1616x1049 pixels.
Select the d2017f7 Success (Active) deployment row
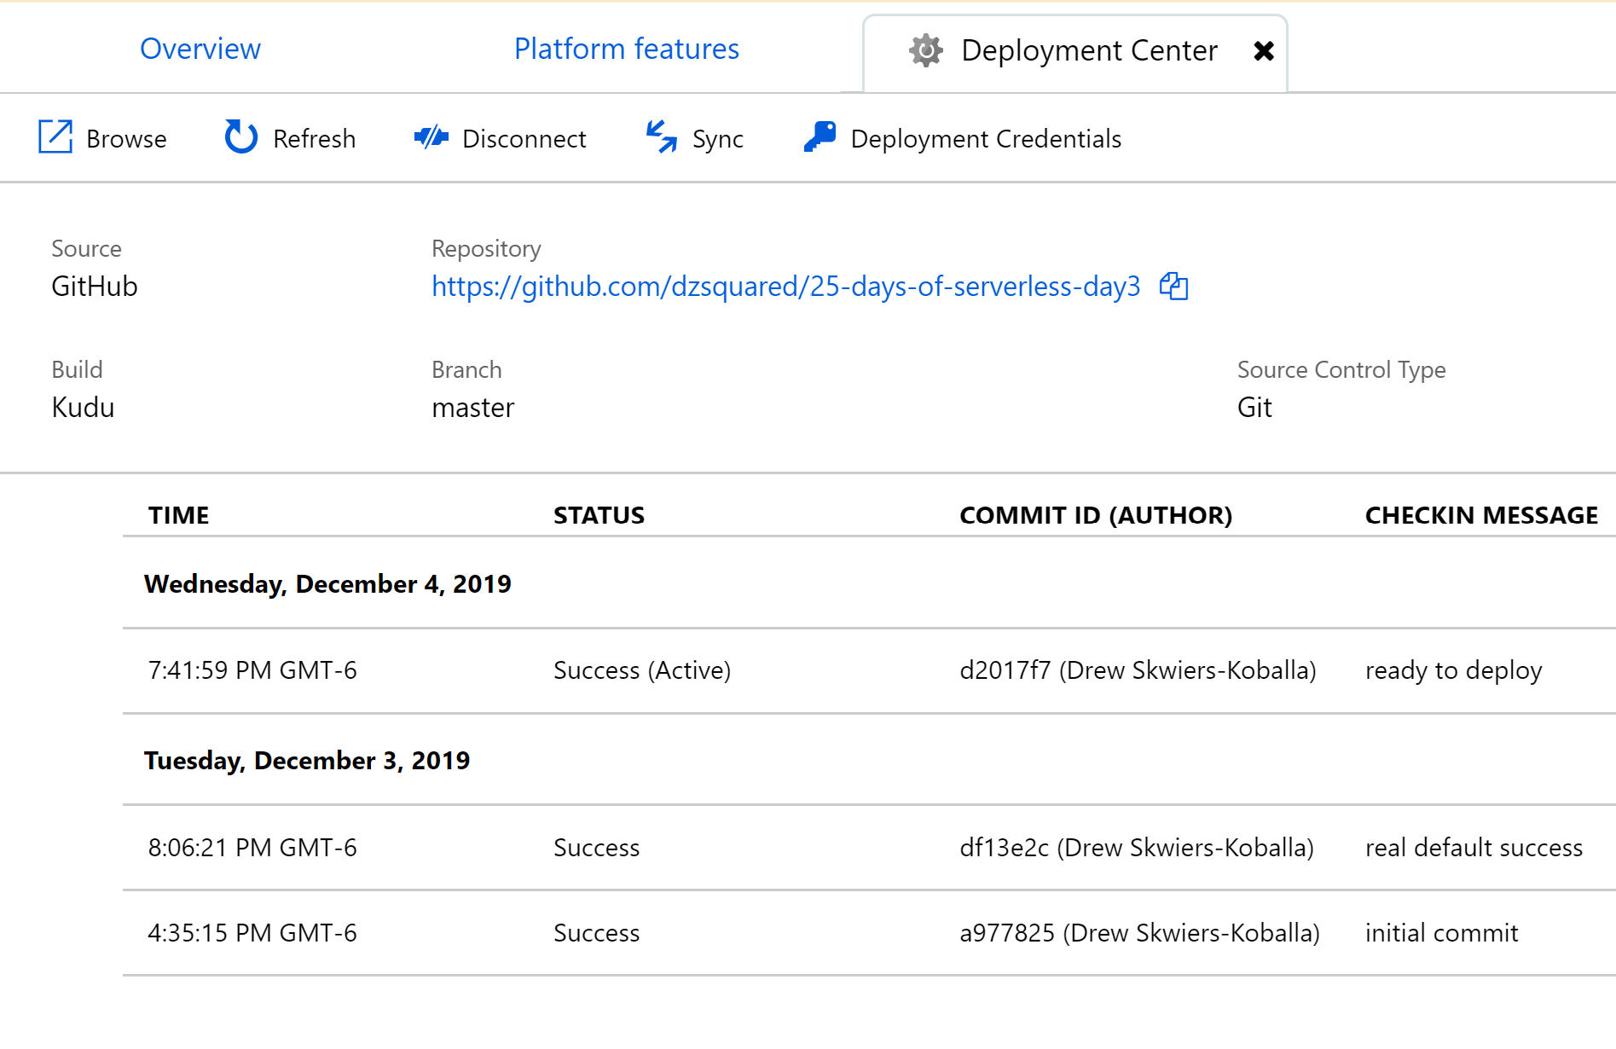(x=641, y=670)
